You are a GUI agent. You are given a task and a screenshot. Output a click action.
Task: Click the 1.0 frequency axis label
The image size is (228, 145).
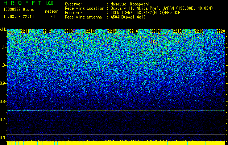(x=3, y=66)
